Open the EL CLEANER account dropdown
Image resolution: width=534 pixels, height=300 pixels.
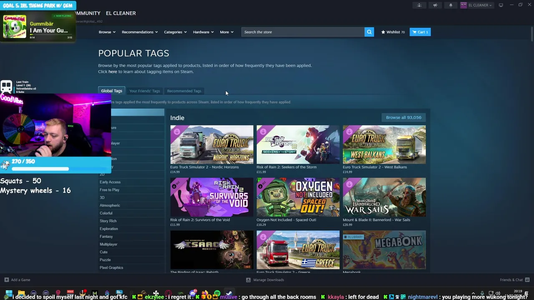pos(476,5)
